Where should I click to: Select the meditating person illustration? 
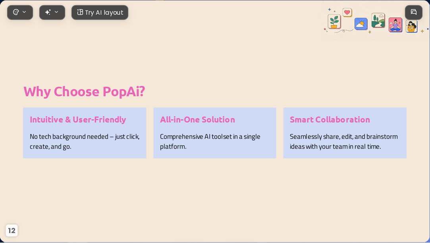tap(395, 25)
